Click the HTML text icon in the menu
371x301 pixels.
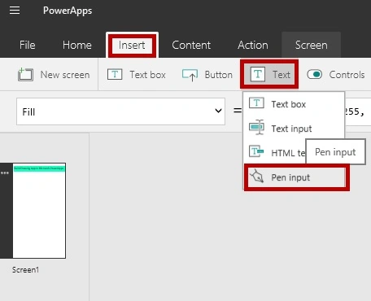256,151
